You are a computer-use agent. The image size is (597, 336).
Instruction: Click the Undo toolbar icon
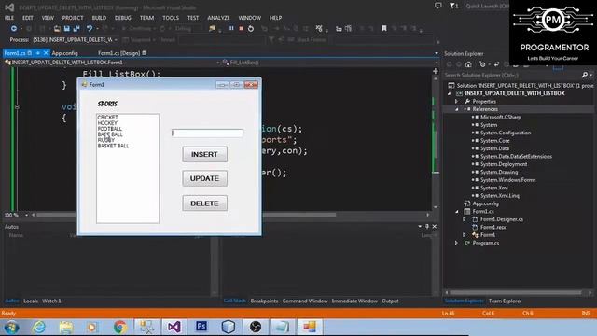tap(90, 29)
